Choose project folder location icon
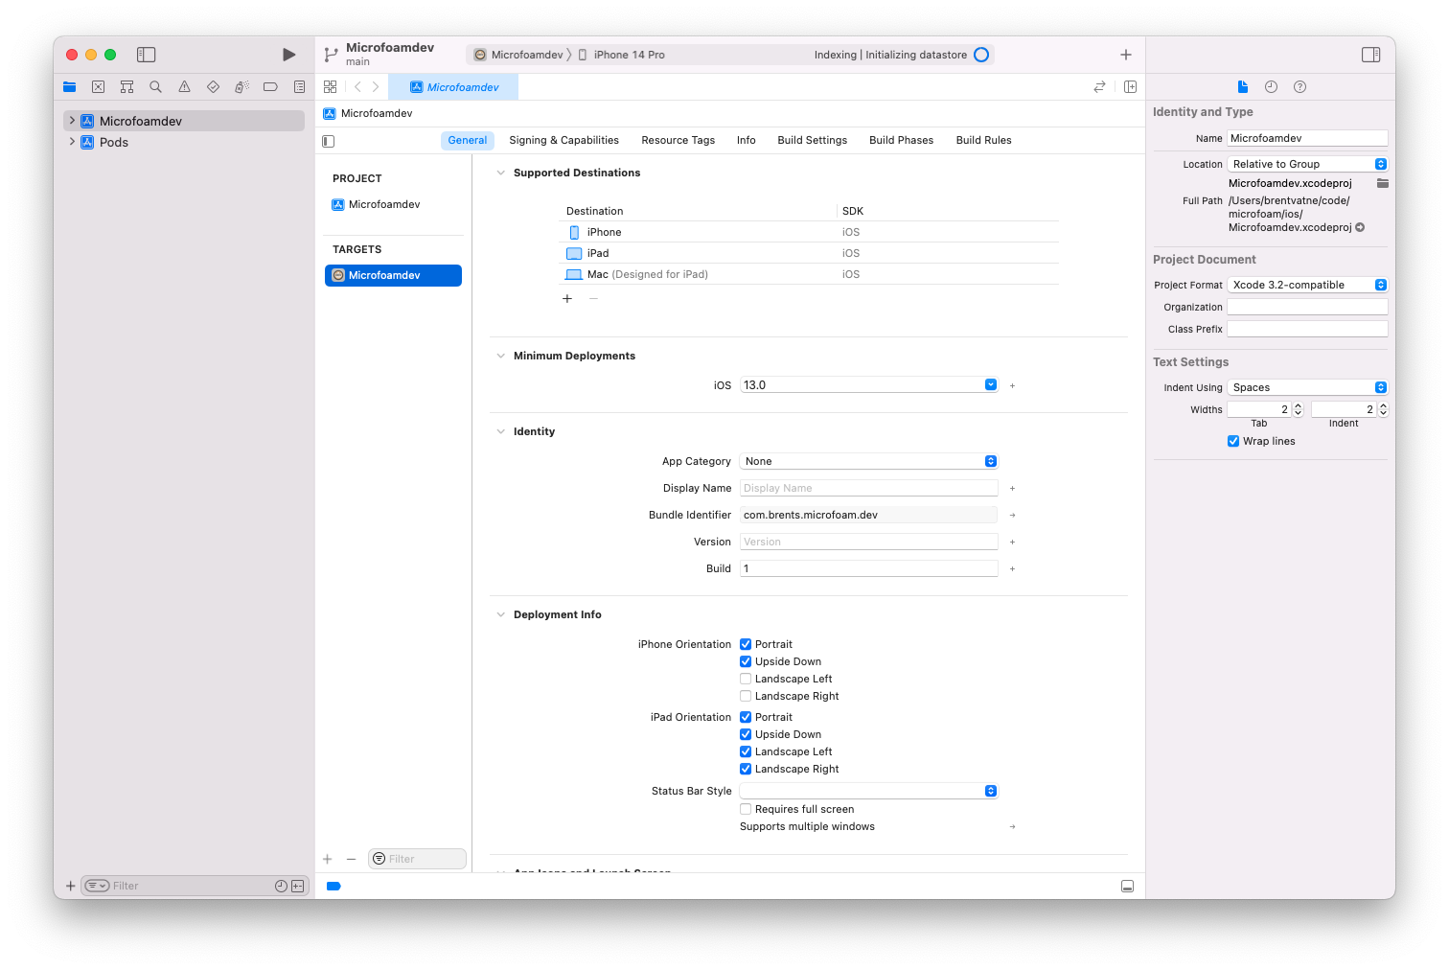This screenshot has width=1449, height=970. 1382,183
